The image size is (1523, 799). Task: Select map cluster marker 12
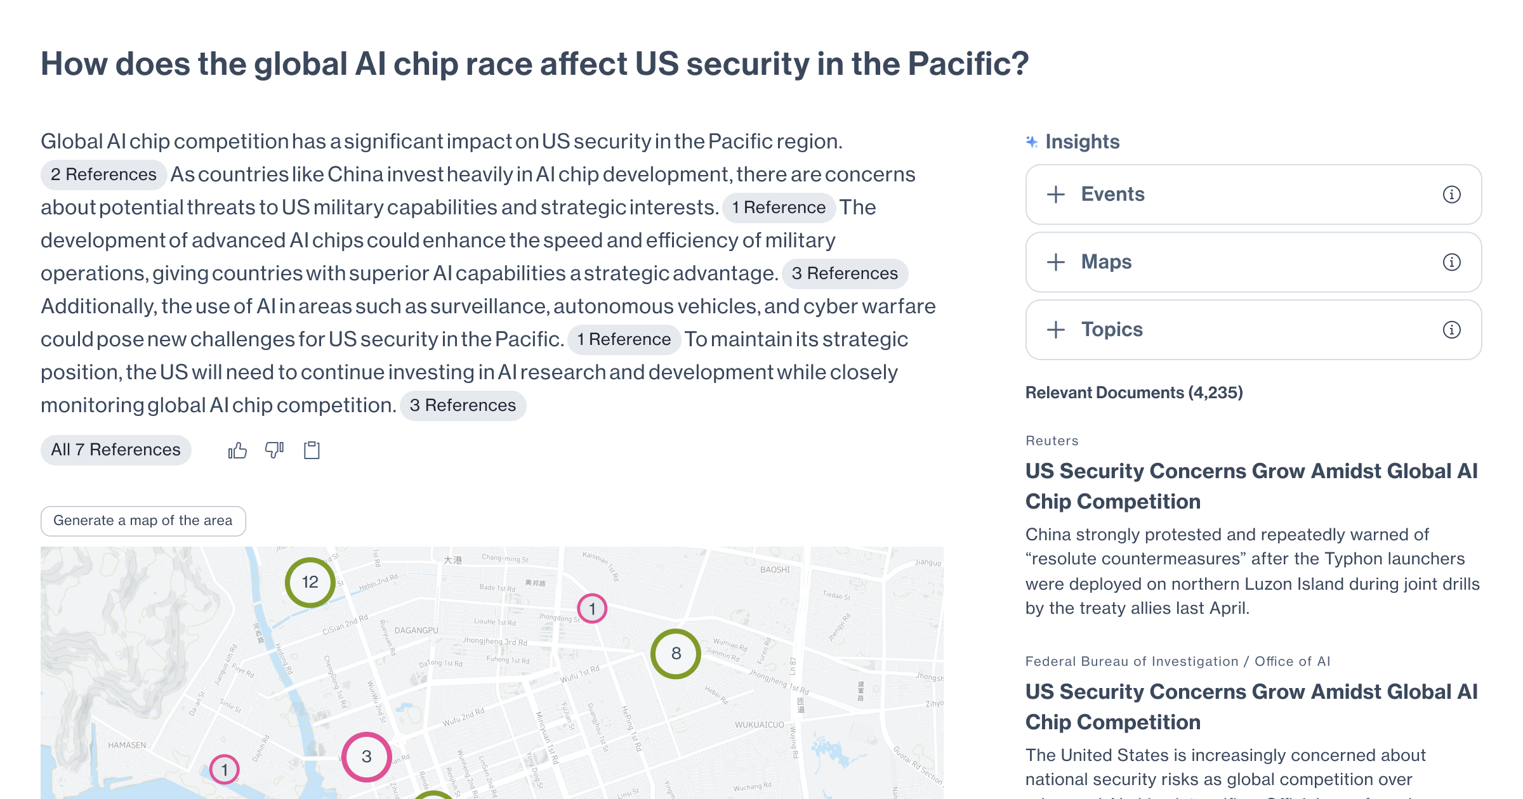(x=310, y=582)
